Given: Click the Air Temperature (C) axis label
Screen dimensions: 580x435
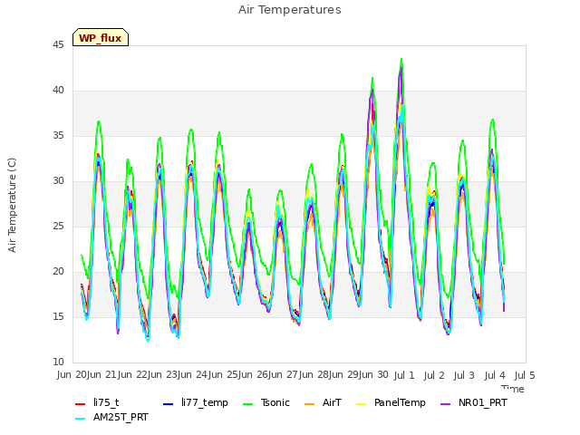Looking at the screenshot, I should point(12,206).
